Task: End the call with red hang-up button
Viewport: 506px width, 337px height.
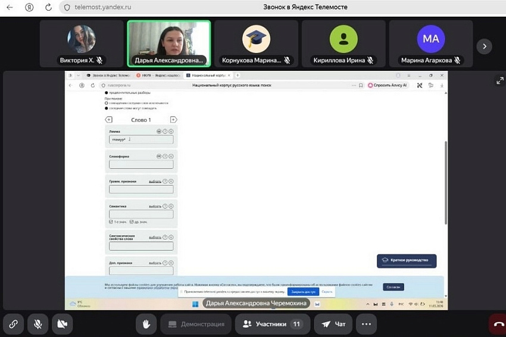Action: click(x=498, y=324)
